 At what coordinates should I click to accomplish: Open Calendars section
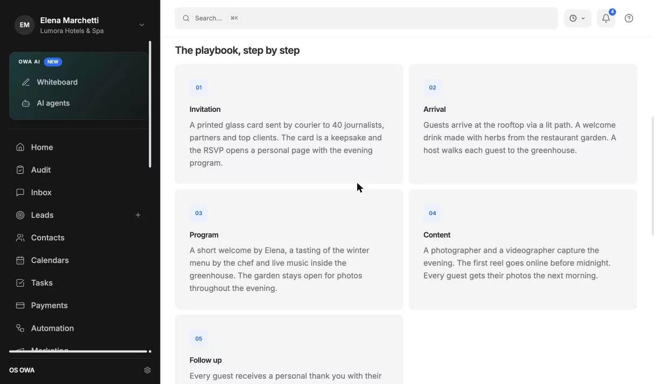coord(50,260)
